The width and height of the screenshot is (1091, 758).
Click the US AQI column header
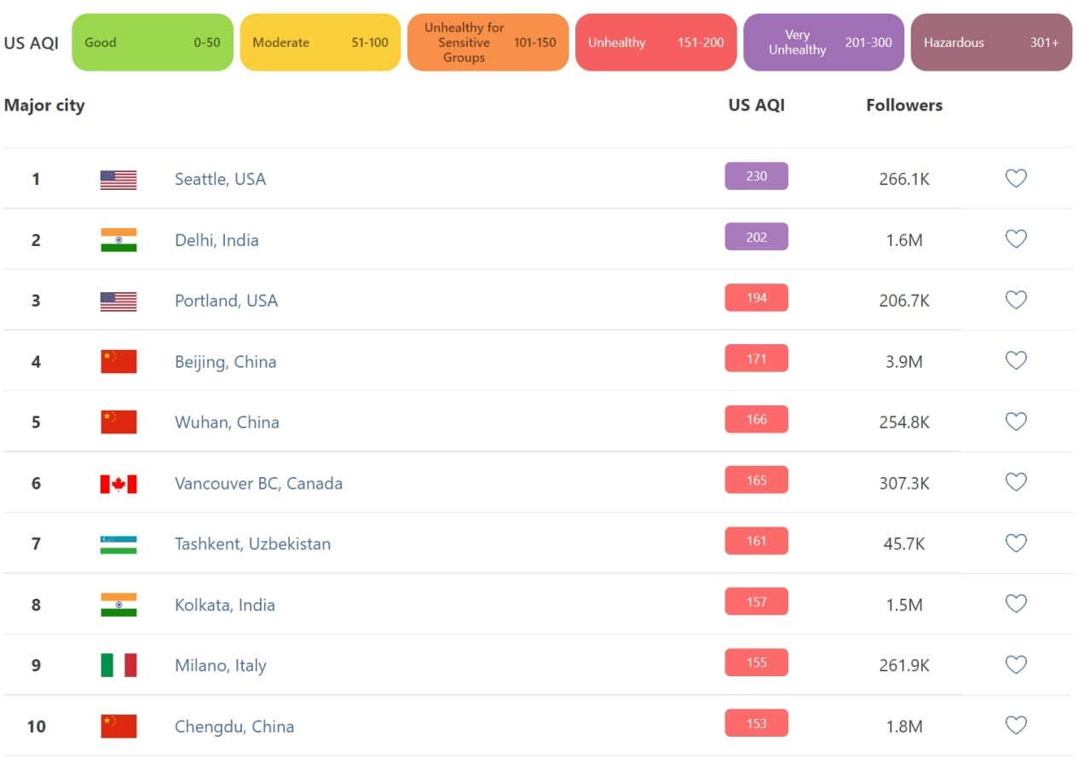(756, 106)
